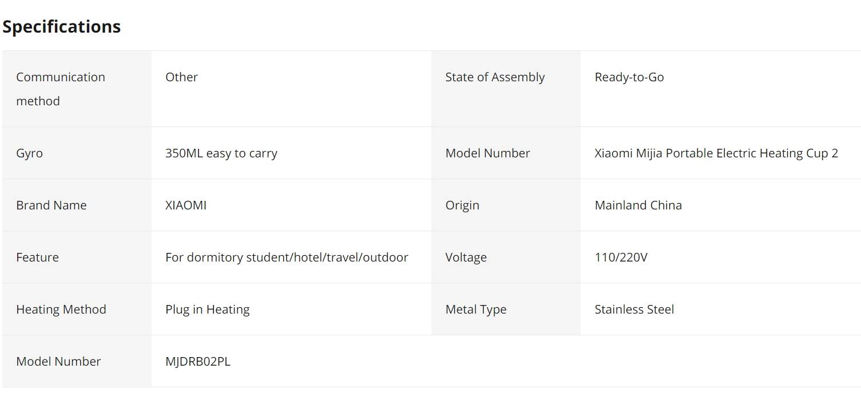This screenshot has width=861, height=412.
Task: Click 'Xiaomi Mijia Portable Electric Heating Cup 2' text
Action: 716,153
